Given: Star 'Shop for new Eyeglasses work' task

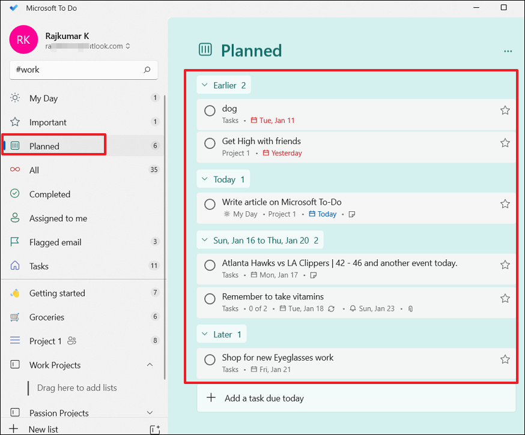Looking at the screenshot, I should coord(505,359).
